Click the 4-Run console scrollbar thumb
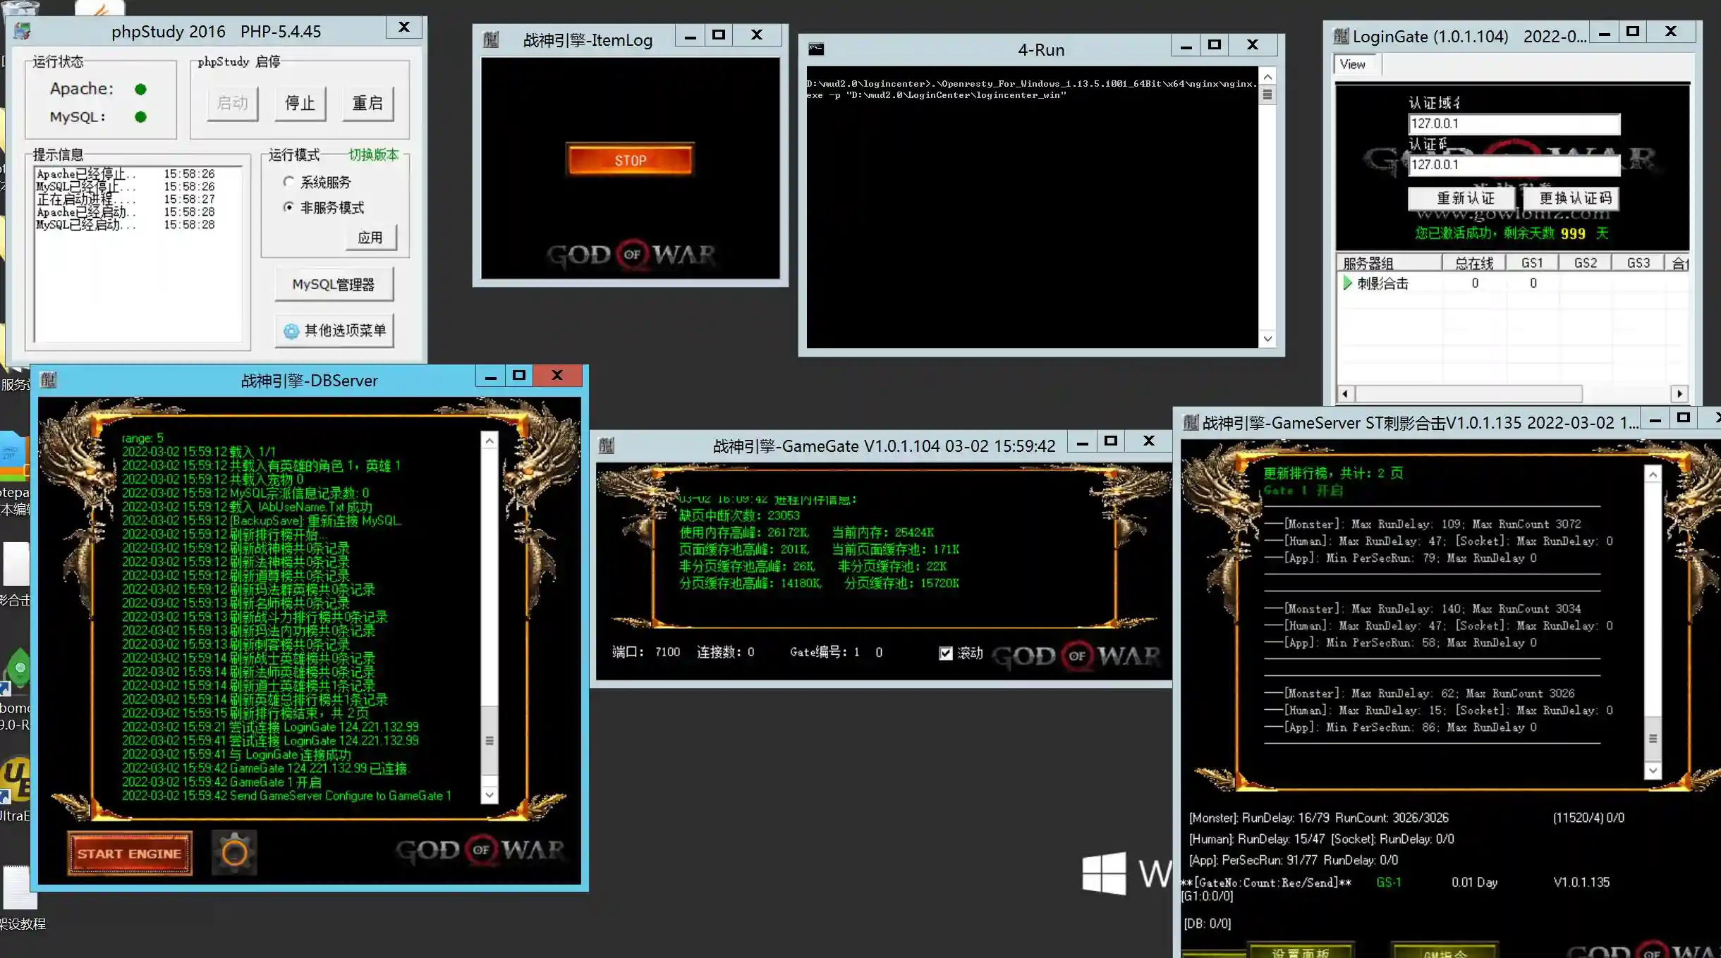The height and width of the screenshot is (958, 1721). (x=1267, y=94)
